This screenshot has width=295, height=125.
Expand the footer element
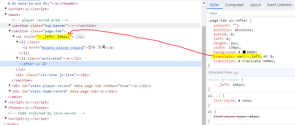tap(6, 107)
